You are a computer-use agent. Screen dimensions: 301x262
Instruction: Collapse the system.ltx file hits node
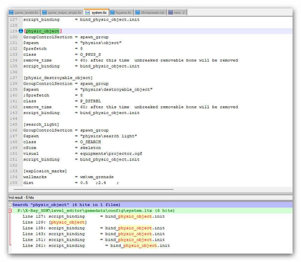click(x=10, y=211)
